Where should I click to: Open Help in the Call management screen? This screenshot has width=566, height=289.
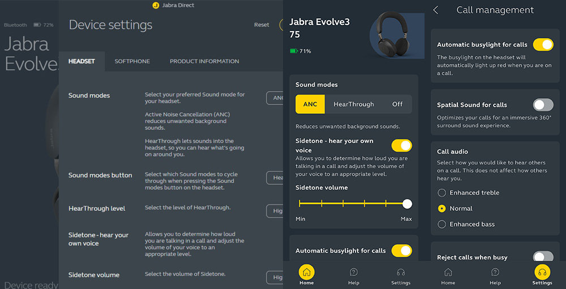click(495, 275)
